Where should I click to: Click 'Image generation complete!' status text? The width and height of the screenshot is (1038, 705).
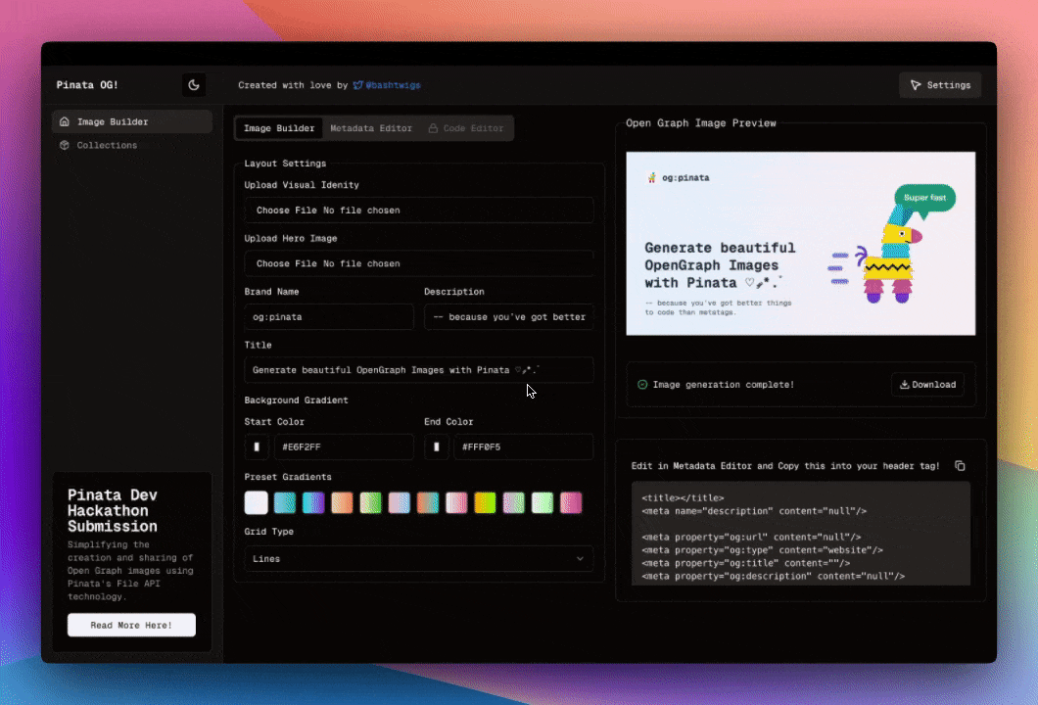[x=724, y=385]
